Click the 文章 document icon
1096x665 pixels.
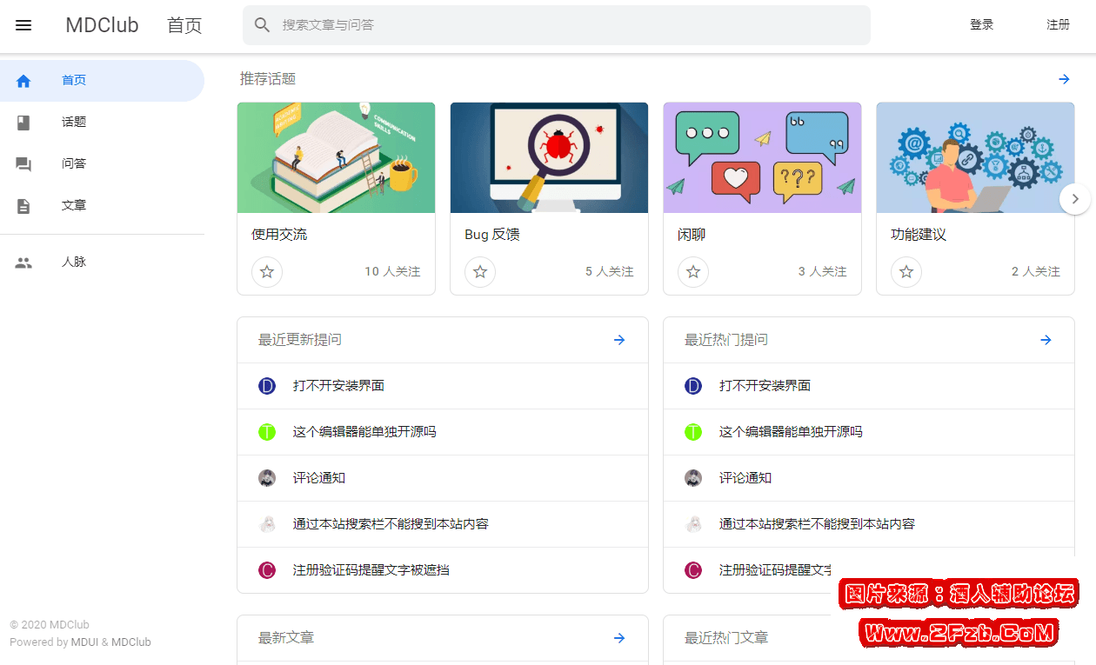pos(23,206)
